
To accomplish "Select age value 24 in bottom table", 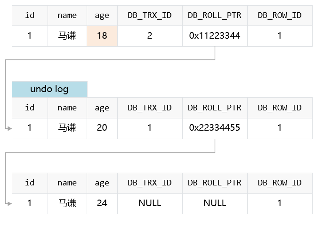I will point(102,203).
